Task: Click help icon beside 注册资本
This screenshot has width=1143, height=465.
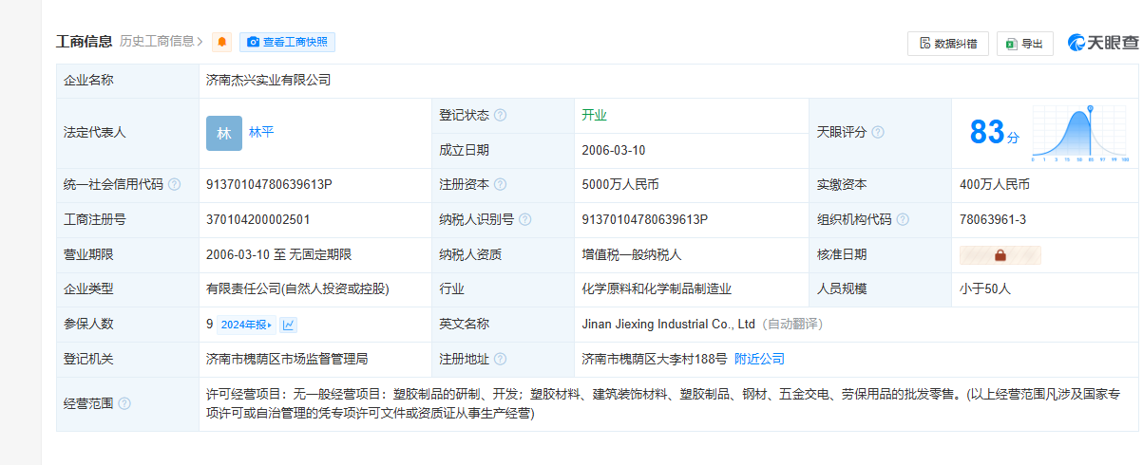Action: pos(501,185)
